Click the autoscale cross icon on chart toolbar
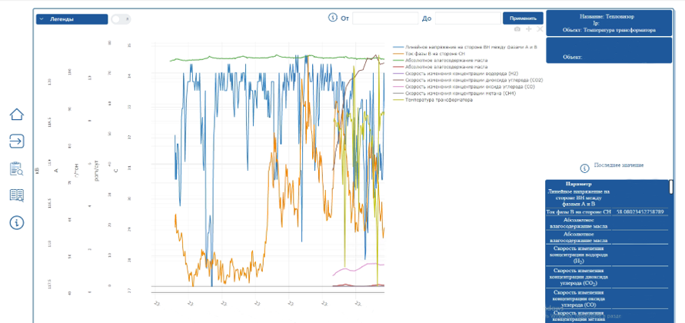The height and width of the screenshot is (323, 685). 540,29
